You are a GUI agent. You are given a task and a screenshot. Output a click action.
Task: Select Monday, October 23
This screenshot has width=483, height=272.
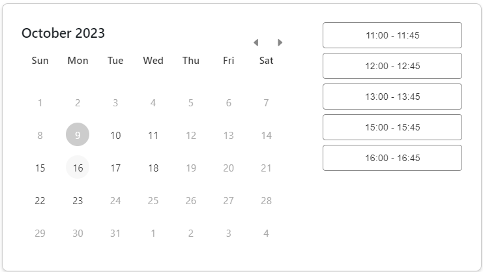(x=78, y=200)
